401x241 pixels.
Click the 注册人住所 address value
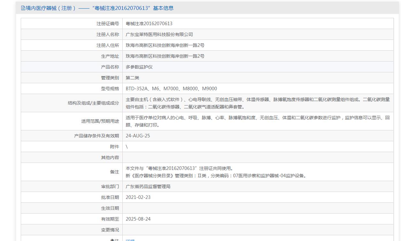click(x=165, y=45)
